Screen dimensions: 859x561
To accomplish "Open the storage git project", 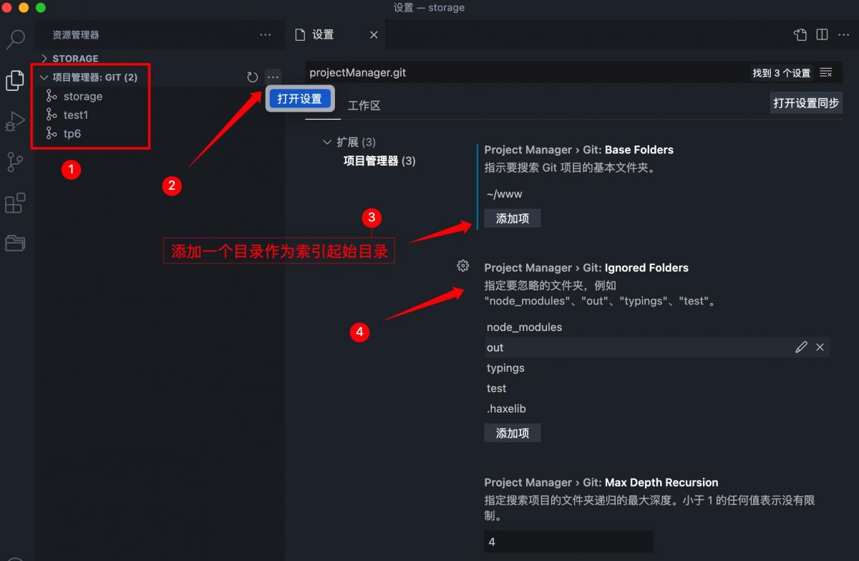I will point(83,96).
